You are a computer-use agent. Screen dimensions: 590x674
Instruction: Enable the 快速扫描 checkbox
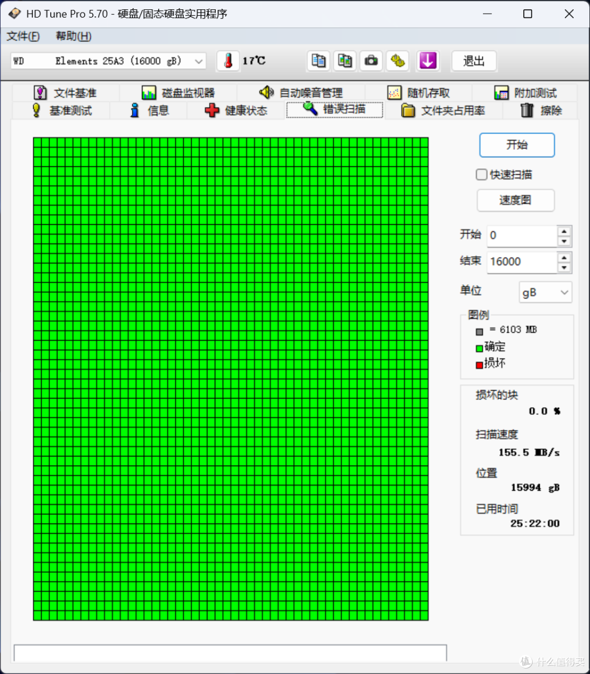(x=481, y=174)
